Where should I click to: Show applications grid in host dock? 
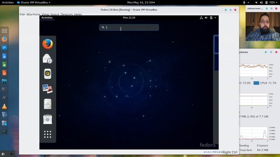pos(4,31)
